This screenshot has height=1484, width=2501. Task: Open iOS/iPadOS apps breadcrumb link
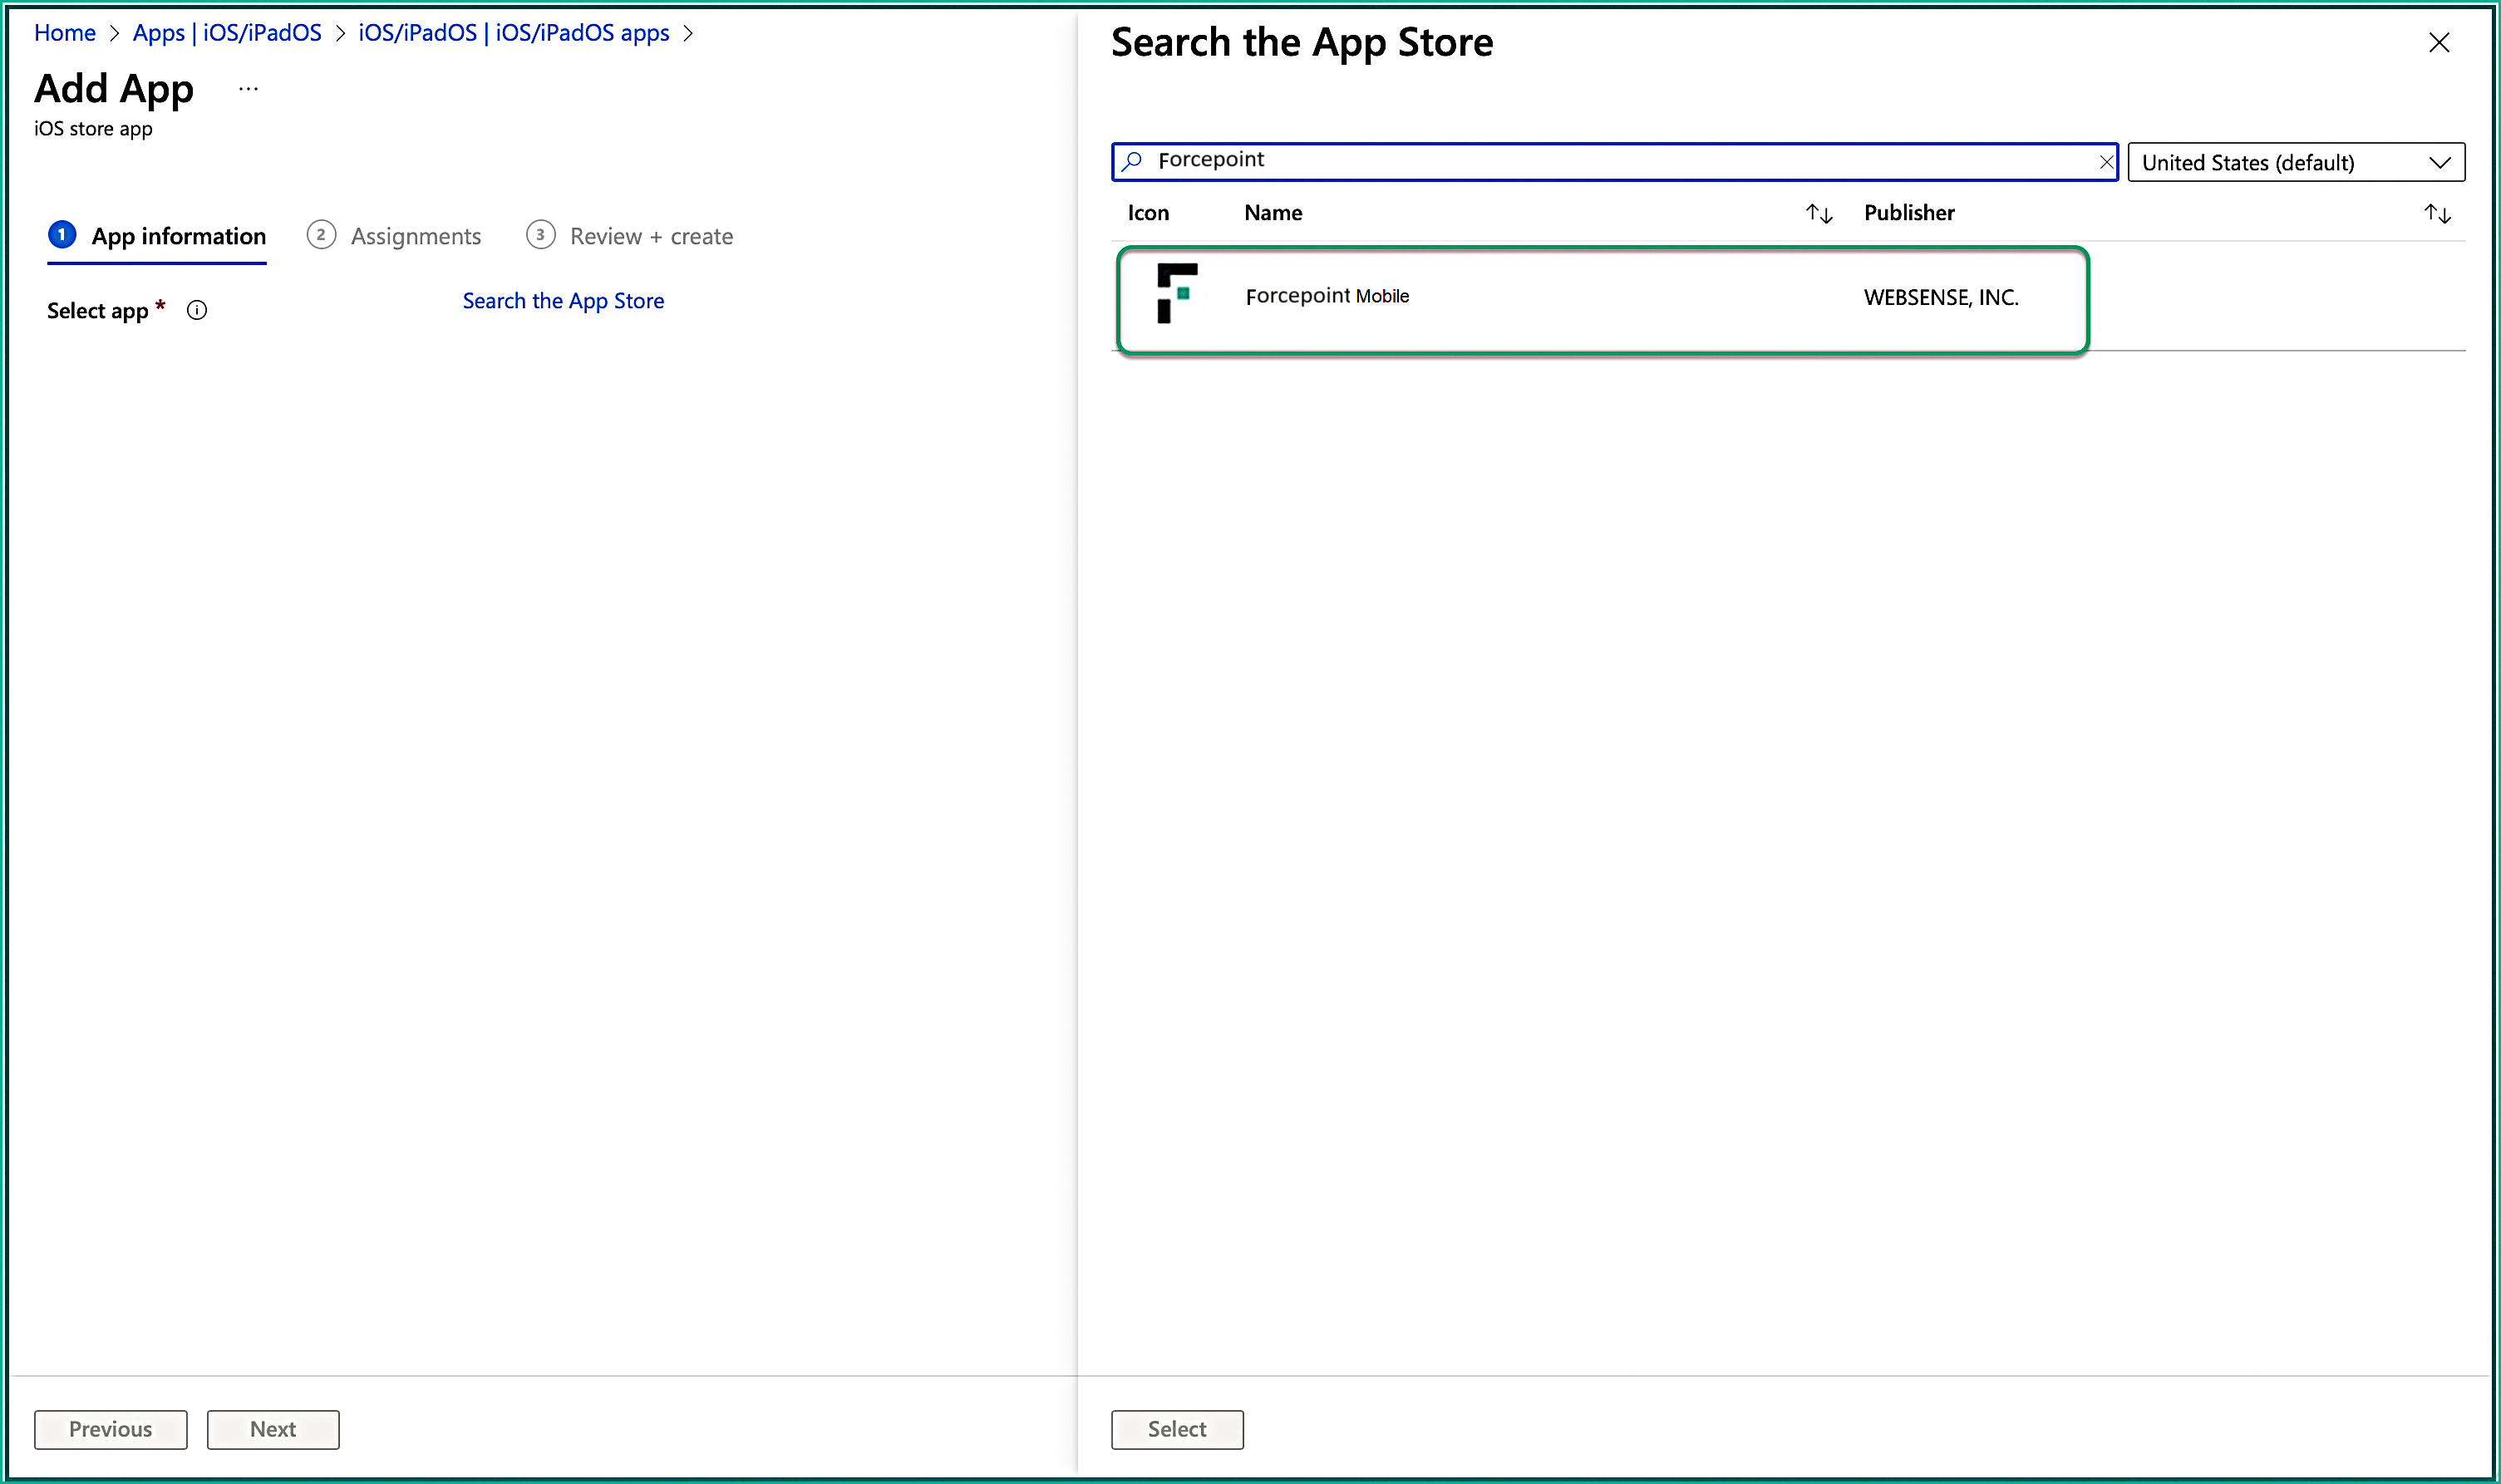pyautogui.click(x=513, y=33)
